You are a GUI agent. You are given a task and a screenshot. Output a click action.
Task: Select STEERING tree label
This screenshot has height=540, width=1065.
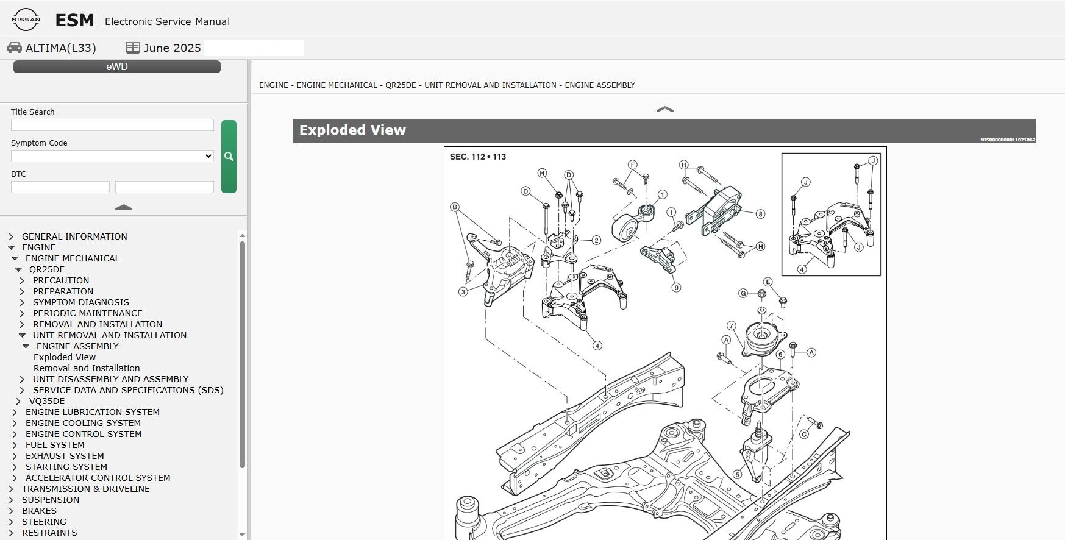pos(44,522)
